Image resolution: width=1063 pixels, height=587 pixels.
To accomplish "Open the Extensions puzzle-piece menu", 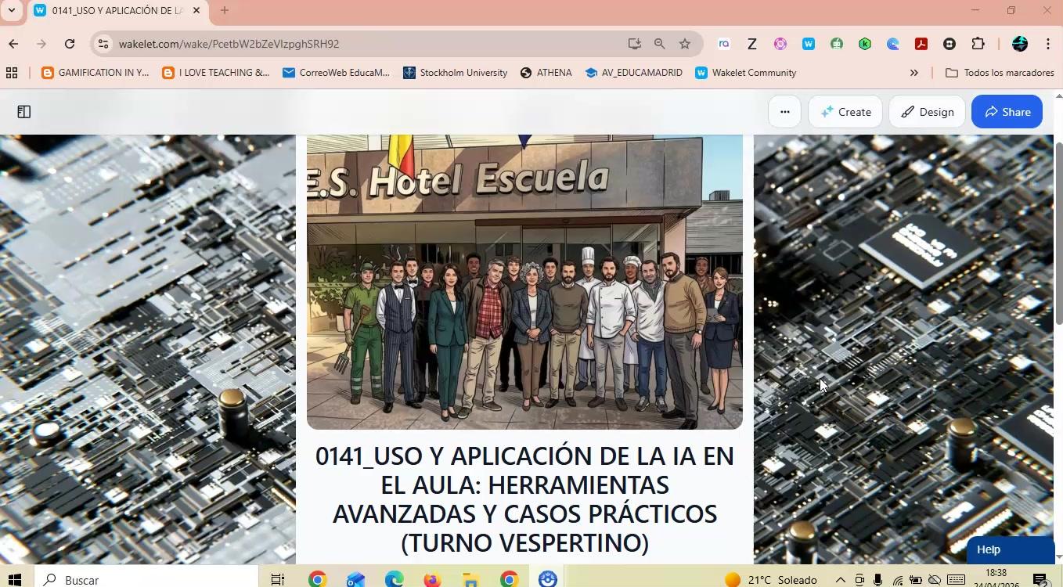I will coord(978,44).
